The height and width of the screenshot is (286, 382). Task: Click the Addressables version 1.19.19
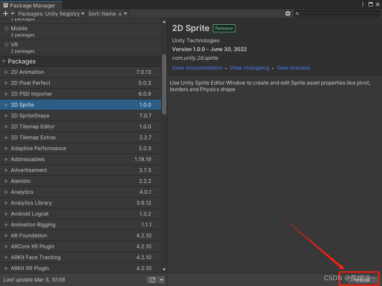pyautogui.click(x=143, y=159)
